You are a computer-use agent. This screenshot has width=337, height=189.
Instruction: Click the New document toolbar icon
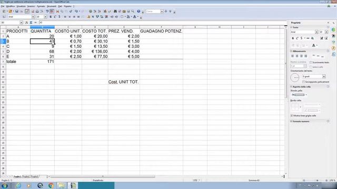pyautogui.click(x=4, y=11)
